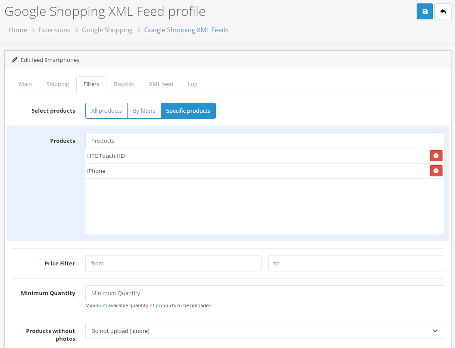This screenshot has width=455, height=348.
Task: Click the Price Filter to field
Action: click(x=356, y=263)
